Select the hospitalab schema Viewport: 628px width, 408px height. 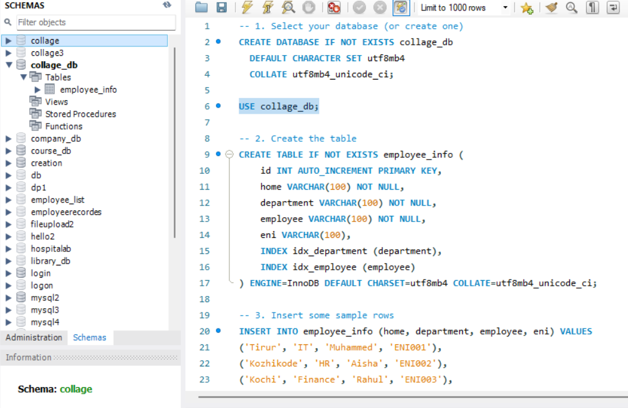51,248
